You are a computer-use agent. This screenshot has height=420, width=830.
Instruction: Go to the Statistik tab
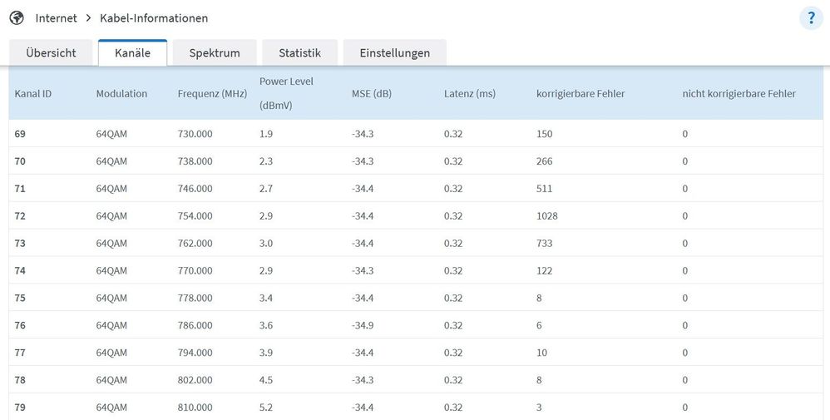pos(299,52)
